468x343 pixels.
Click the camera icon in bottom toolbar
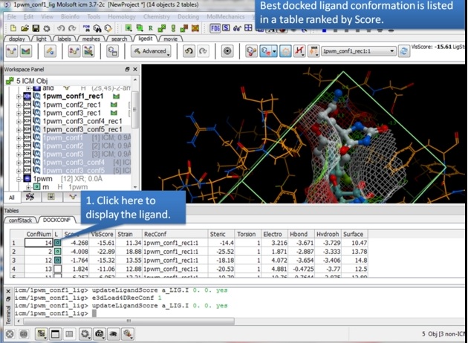100,334
